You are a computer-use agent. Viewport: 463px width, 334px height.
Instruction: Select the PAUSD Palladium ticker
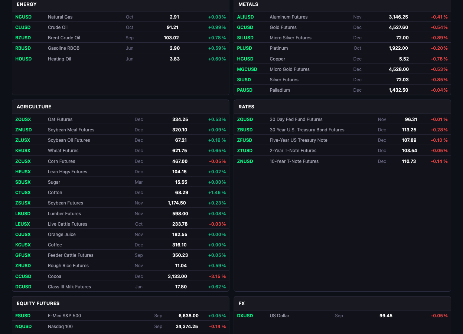pos(245,90)
